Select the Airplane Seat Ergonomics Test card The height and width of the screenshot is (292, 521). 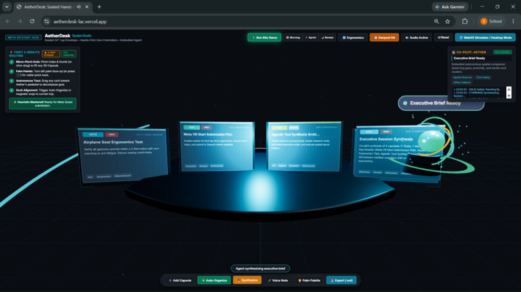point(123,155)
